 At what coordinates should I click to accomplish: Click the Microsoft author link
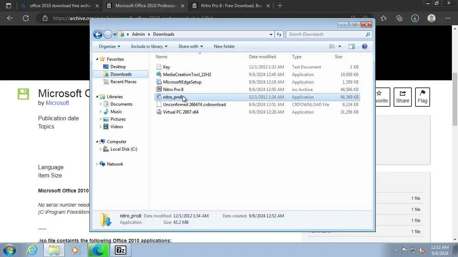57,103
